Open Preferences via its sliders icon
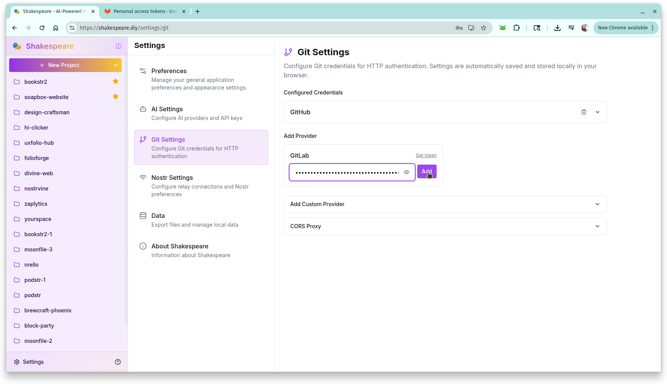The height and width of the screenshot is (384, 667). [143, 71]
